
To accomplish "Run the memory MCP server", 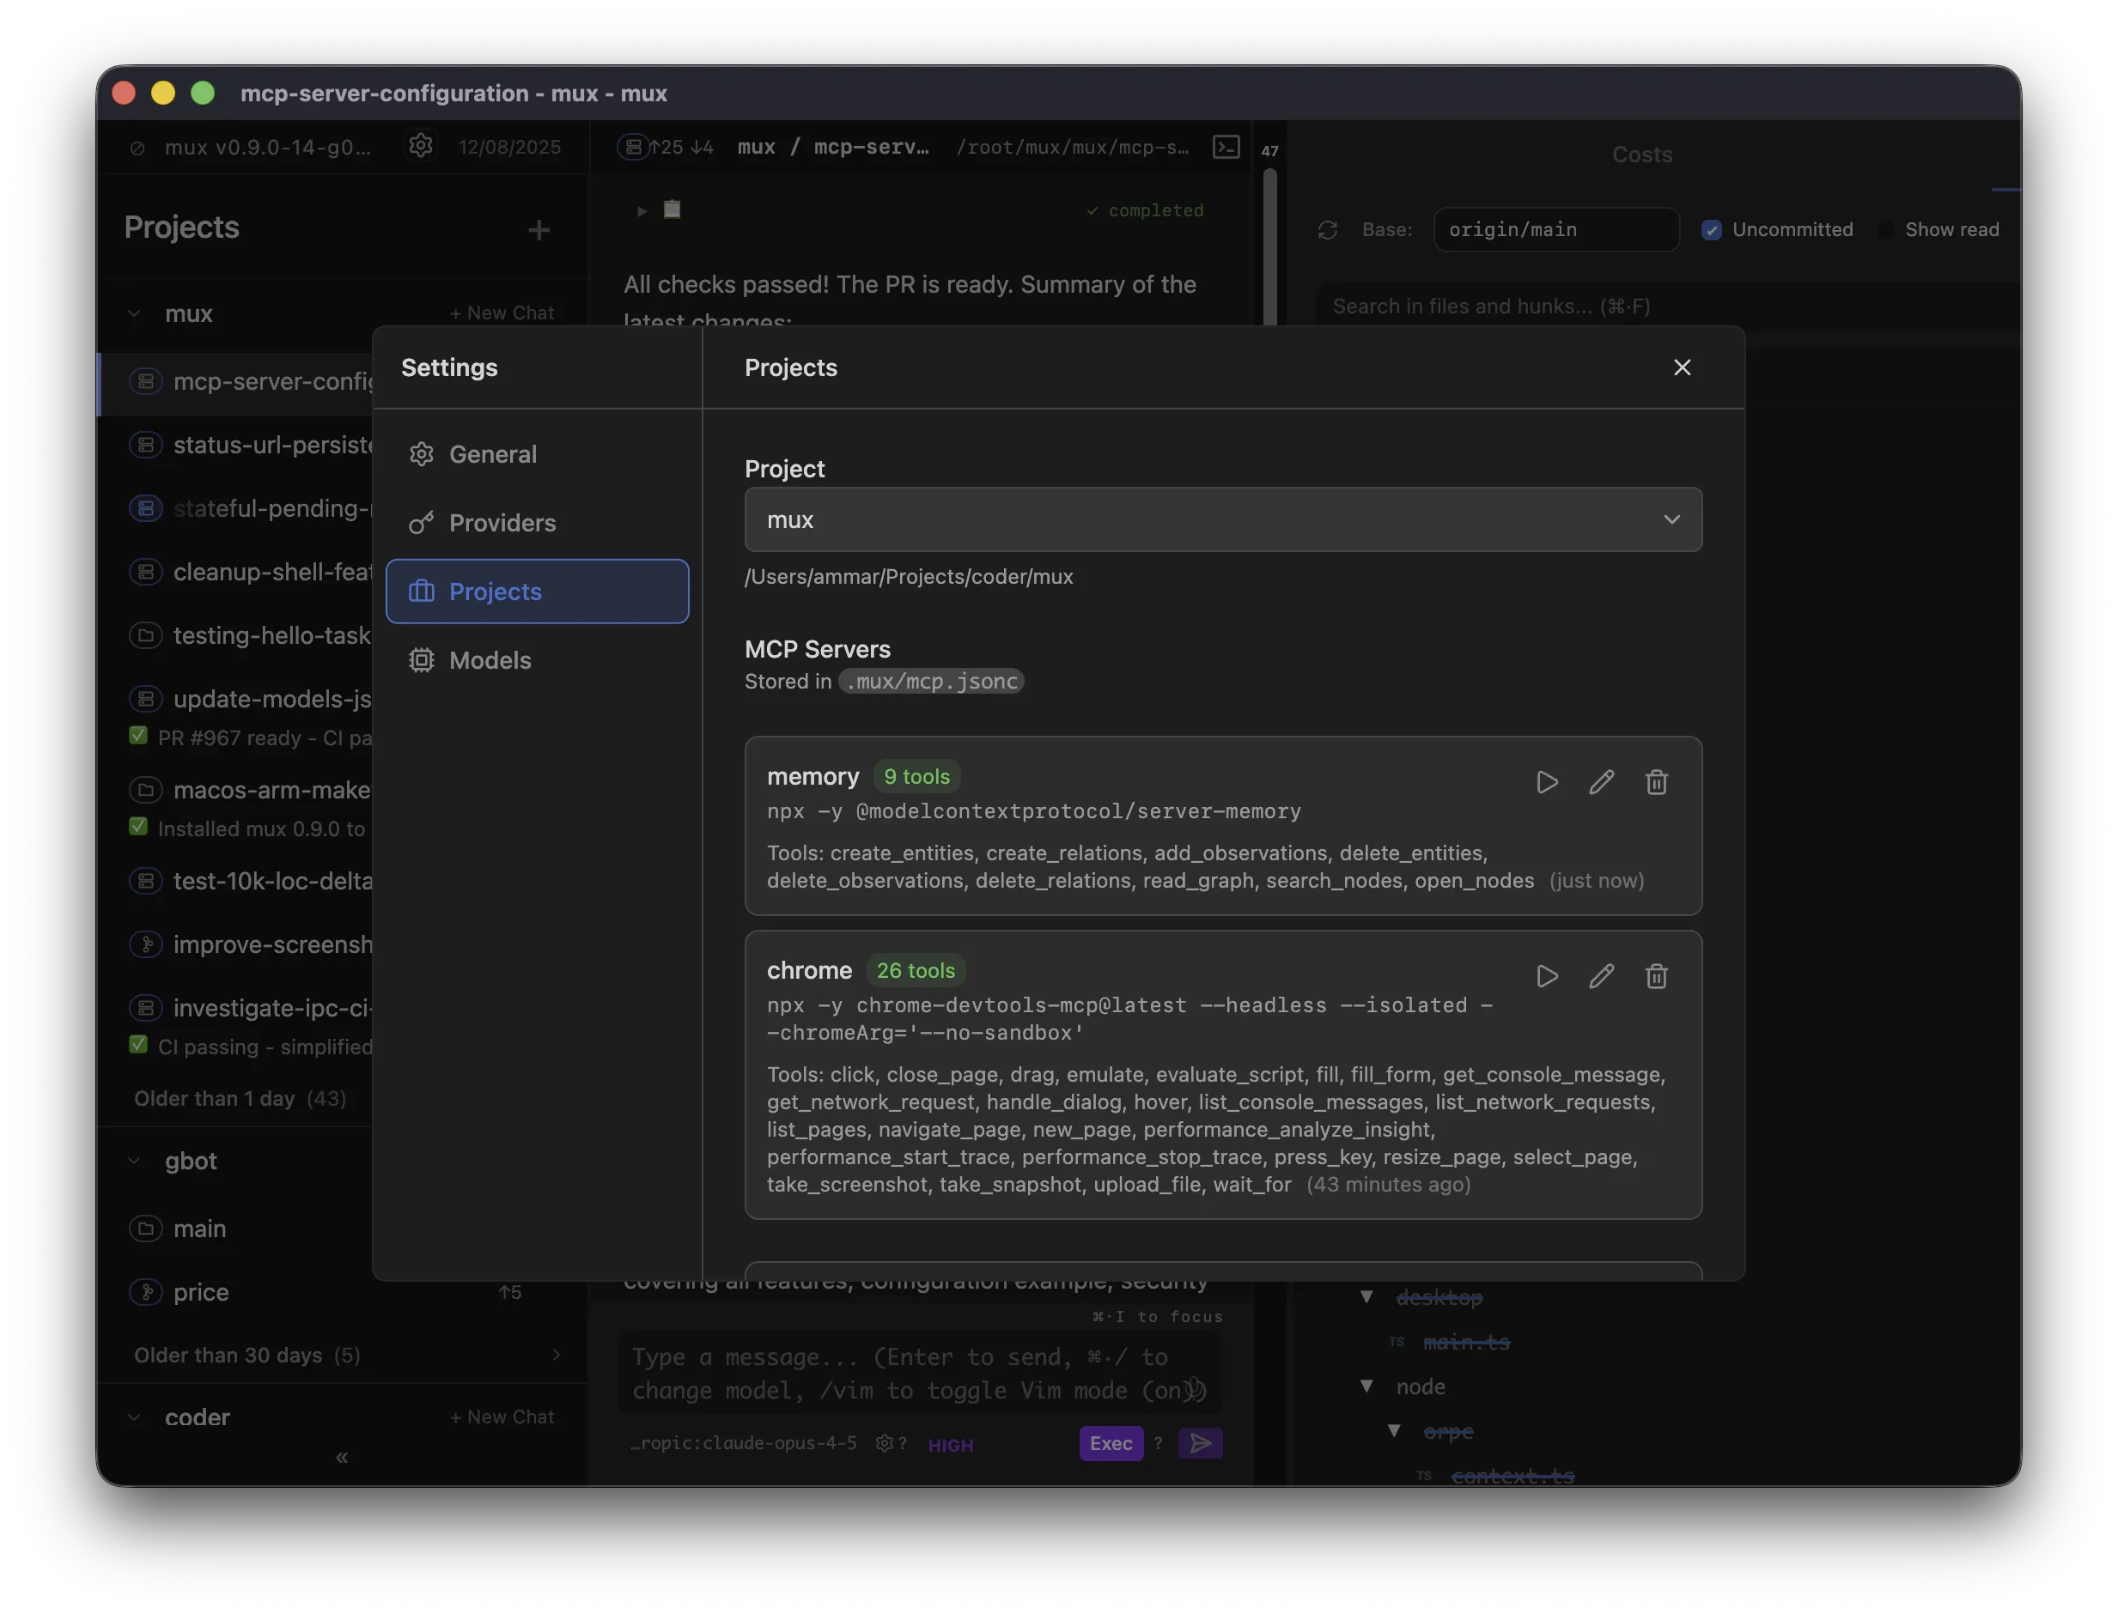I will [x=1547, y=782].
